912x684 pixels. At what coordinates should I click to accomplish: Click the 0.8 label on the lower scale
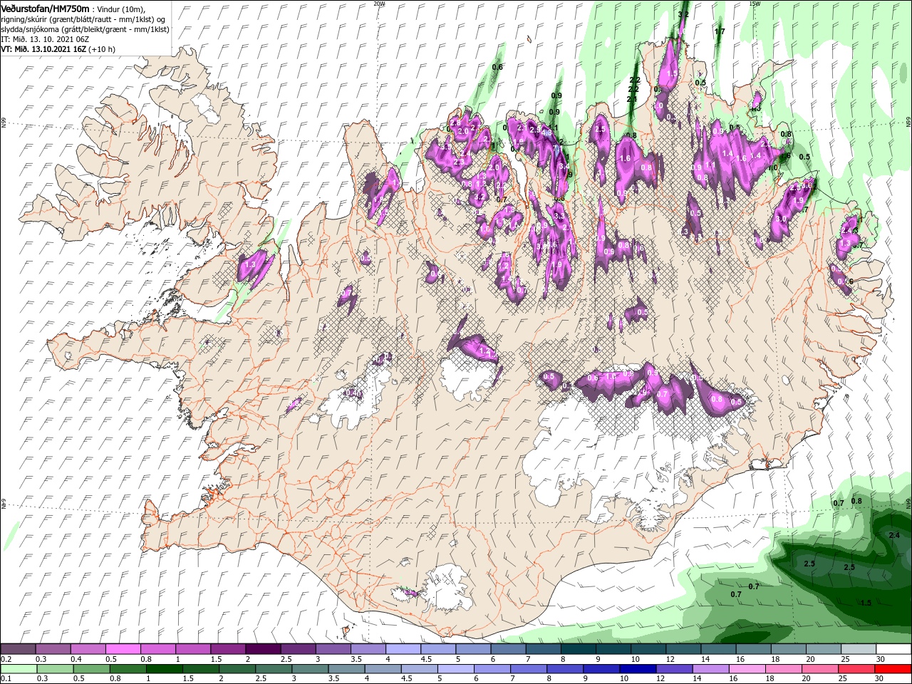point(115,678)
